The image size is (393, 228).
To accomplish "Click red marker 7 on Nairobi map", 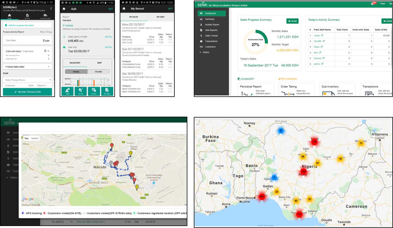I will (112, 146).
